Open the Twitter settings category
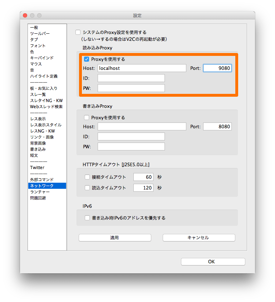Screen dimensions: 275x302 47,168
